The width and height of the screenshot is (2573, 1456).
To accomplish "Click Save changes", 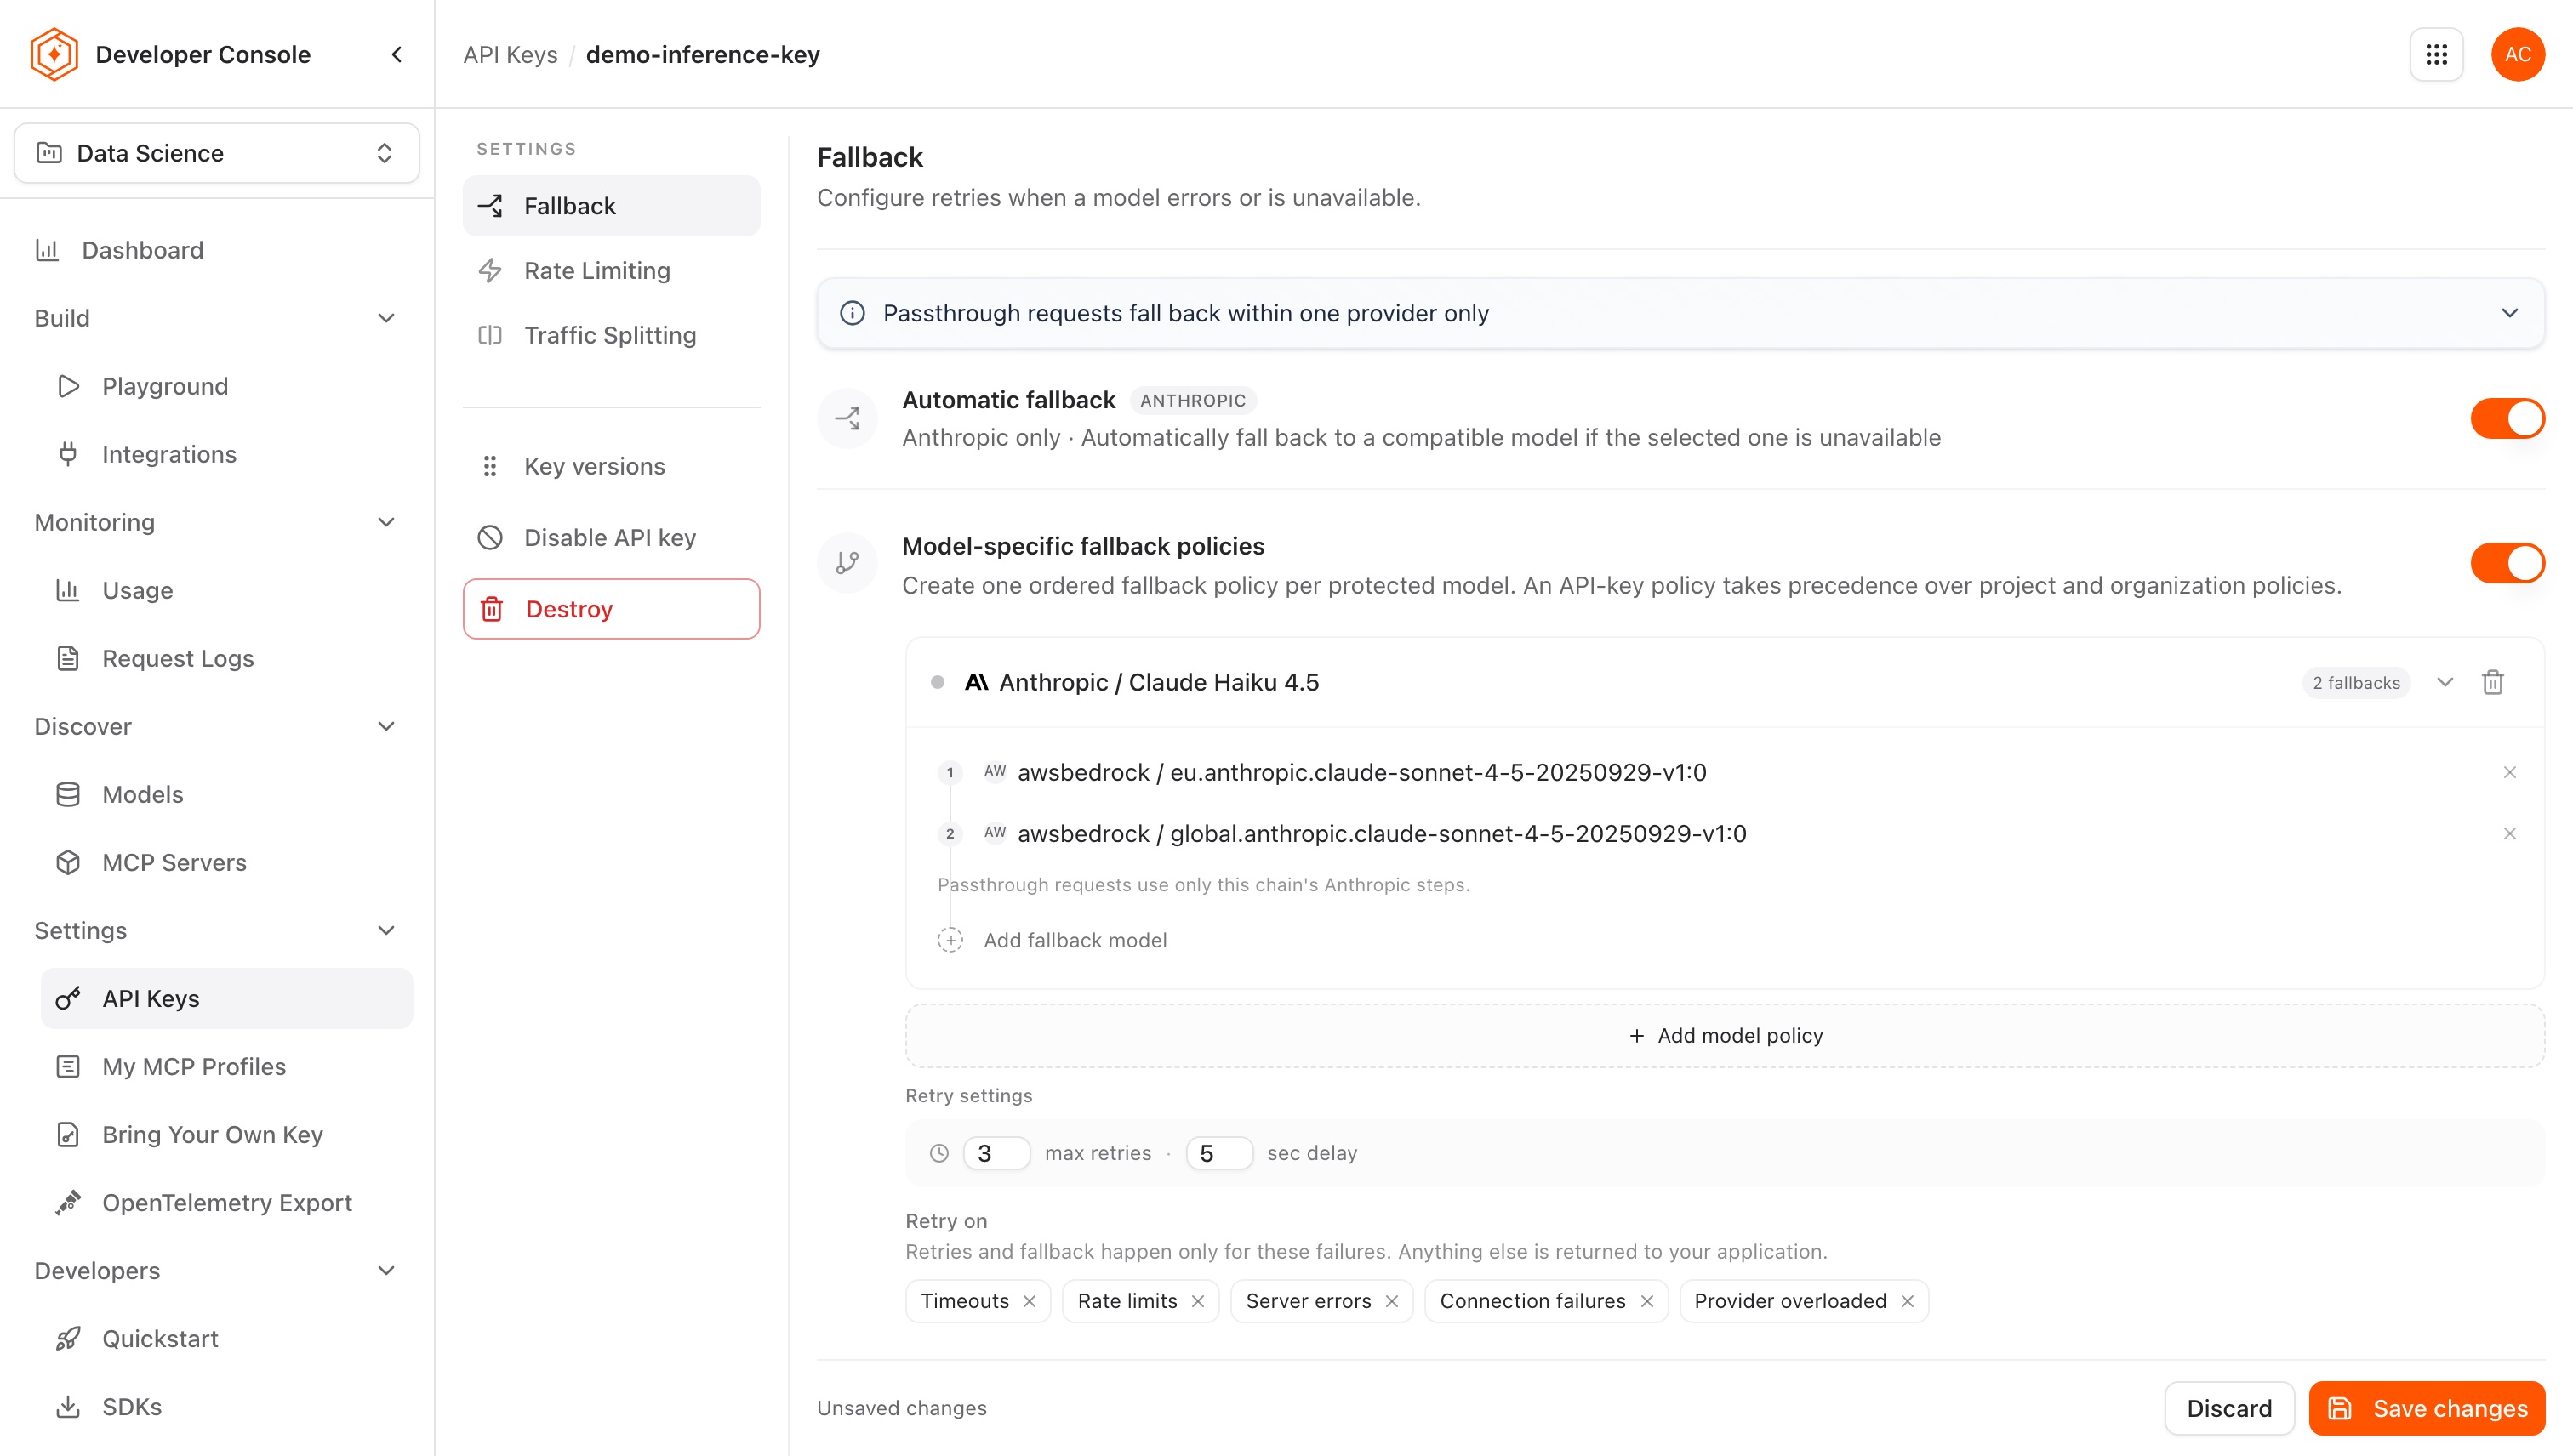I will click(x=2427, y=1408).
